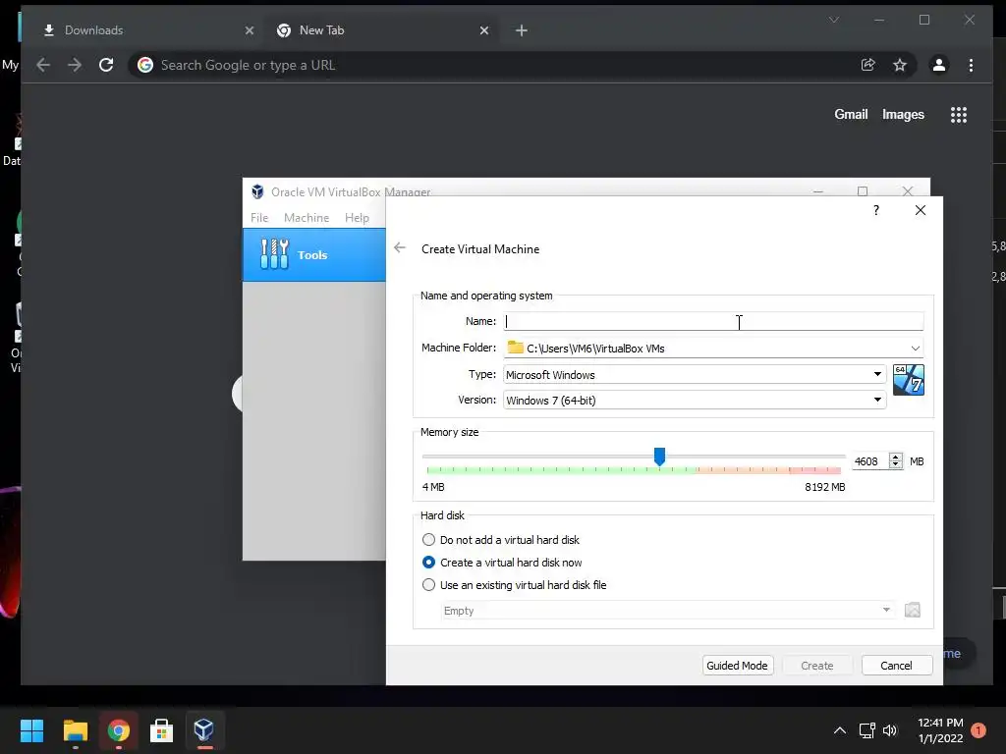Viewport: 1006px width, 754px height.
Task: Open Microsoft Store from the taskbar
Action: click(x=161, y=729)
